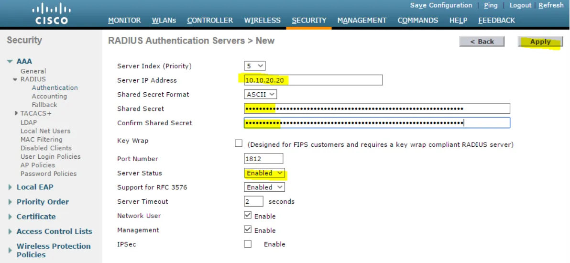Click the Logout link

pos(520,5)
